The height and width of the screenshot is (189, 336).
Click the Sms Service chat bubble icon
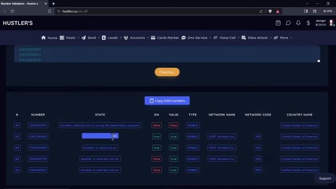(x=183, y=38)
